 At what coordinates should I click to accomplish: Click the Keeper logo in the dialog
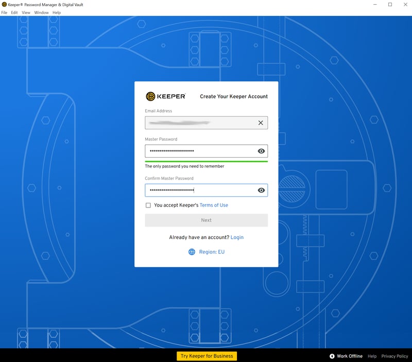point(165,96)
